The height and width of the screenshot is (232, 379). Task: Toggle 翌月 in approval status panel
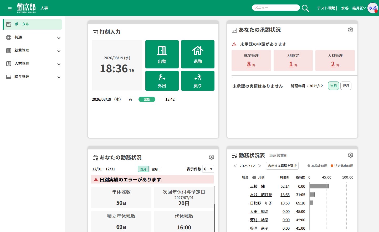click(x=346, y=86)
